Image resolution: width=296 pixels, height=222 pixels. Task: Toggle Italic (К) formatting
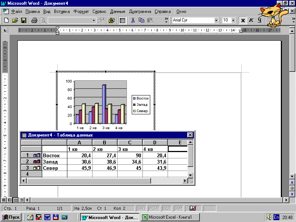coord(251,20)
